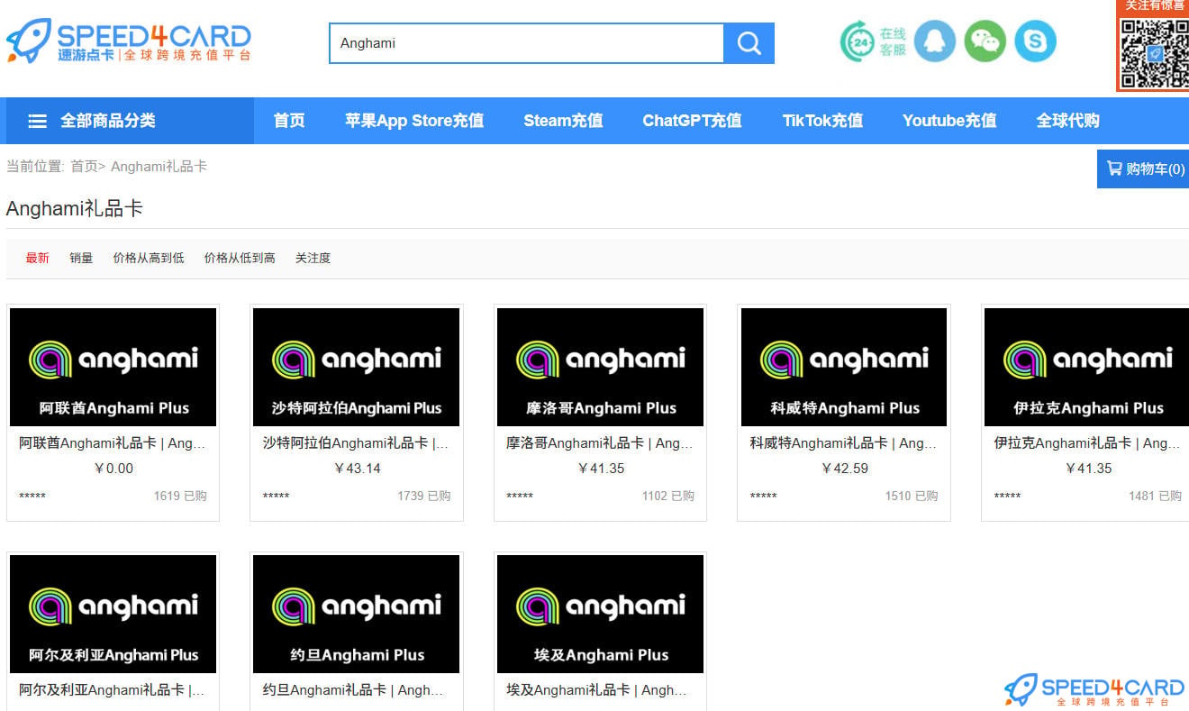Contact support via the QQ penguin icon
The image size is (1189, 711).
point(935,41)
